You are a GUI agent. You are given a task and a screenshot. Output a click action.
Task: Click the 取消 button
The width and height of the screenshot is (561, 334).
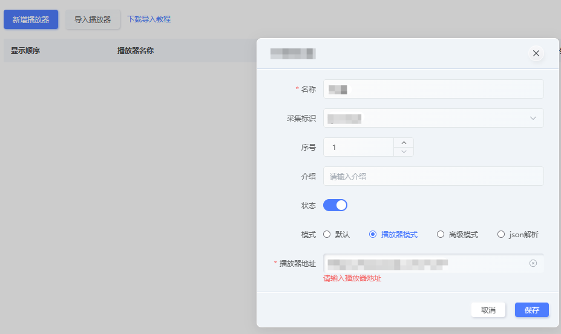point(488,310)
